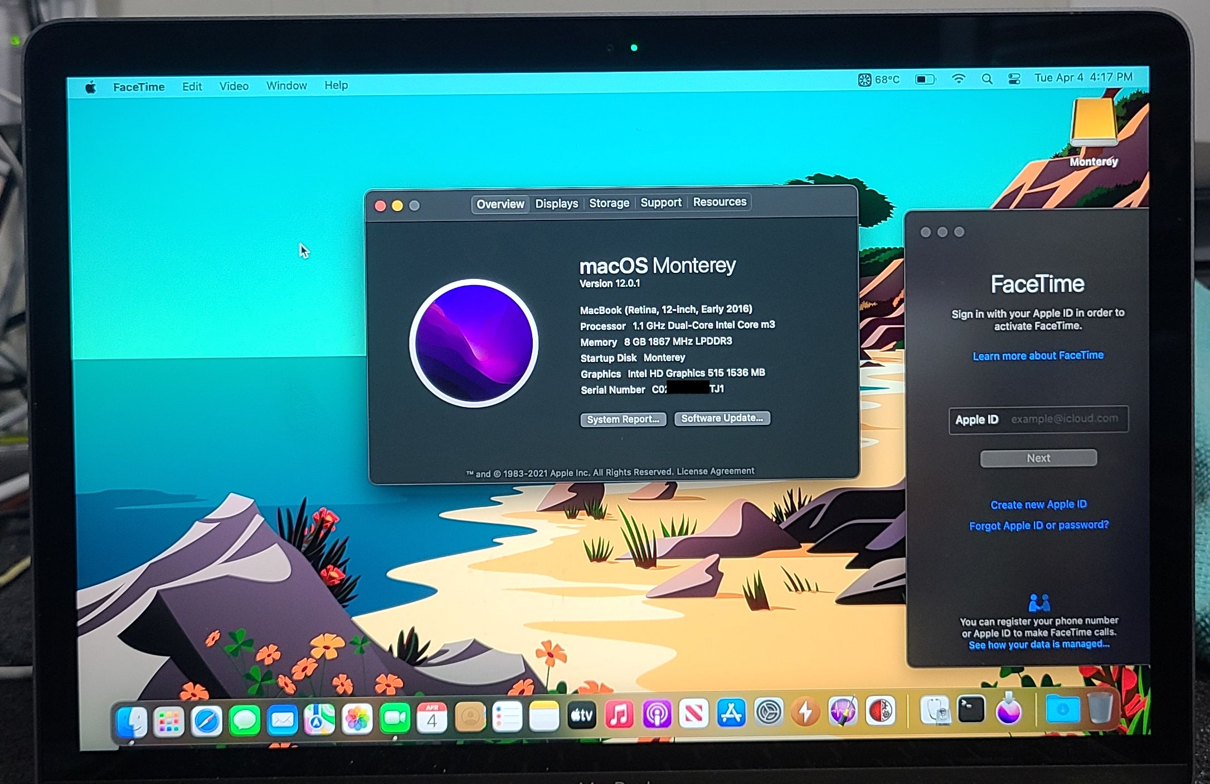Open the Podcasts app icon
Viewport: 1210px width, 784px height.
click(657, 714)
